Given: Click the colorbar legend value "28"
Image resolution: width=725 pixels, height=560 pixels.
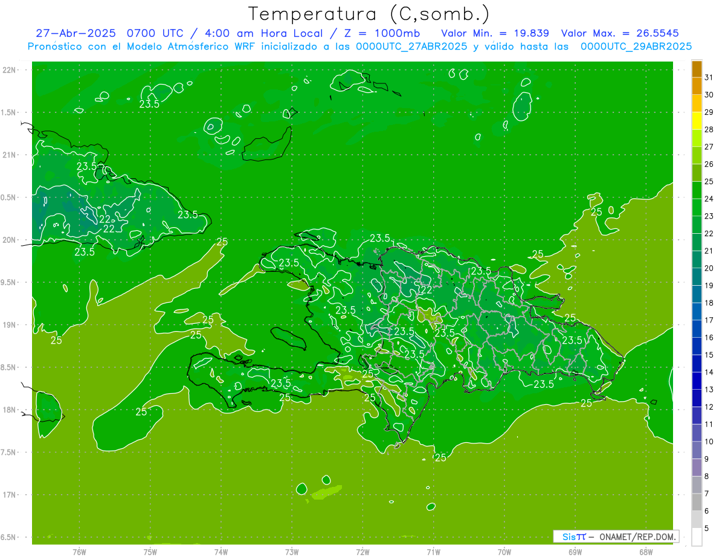Looking at the screenshot, I should click(709, 129).
